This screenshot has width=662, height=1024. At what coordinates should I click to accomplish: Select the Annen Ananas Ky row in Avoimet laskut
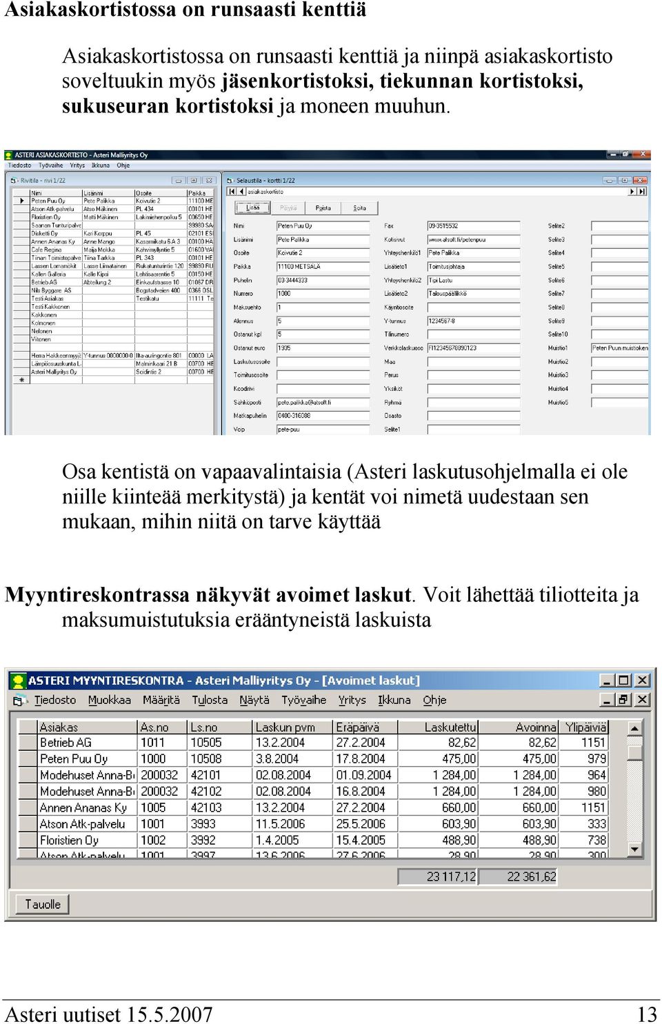[x=314, y=807]
